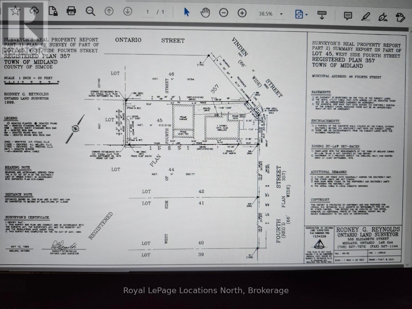Click the cloud upload icon
412x309 pixels.
(x=34, y=11)
